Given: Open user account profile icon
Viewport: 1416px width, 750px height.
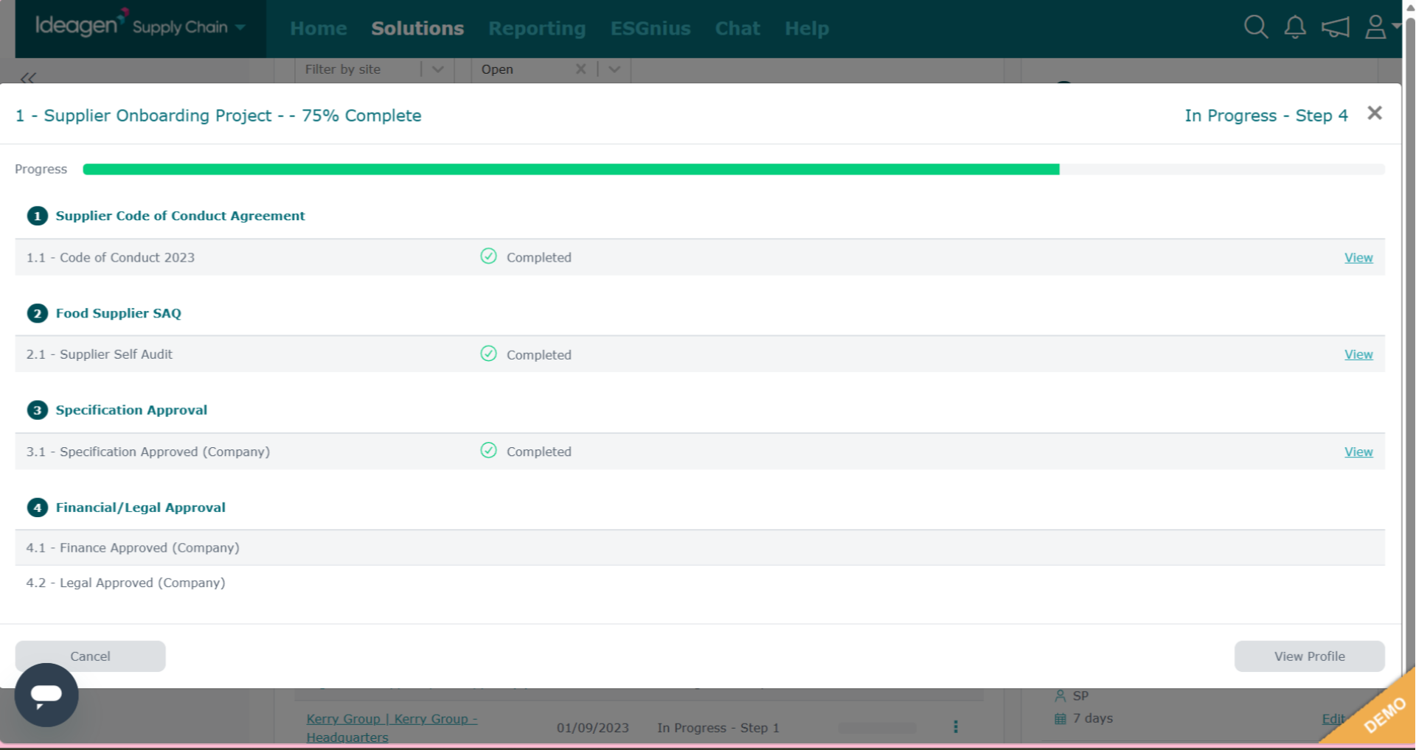Looking at the screenshot, I should point(1376,27).
